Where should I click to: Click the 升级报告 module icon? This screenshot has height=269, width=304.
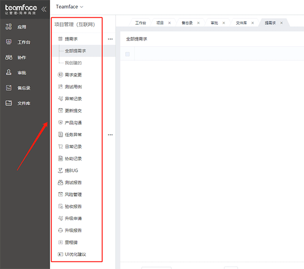[60, 230]
